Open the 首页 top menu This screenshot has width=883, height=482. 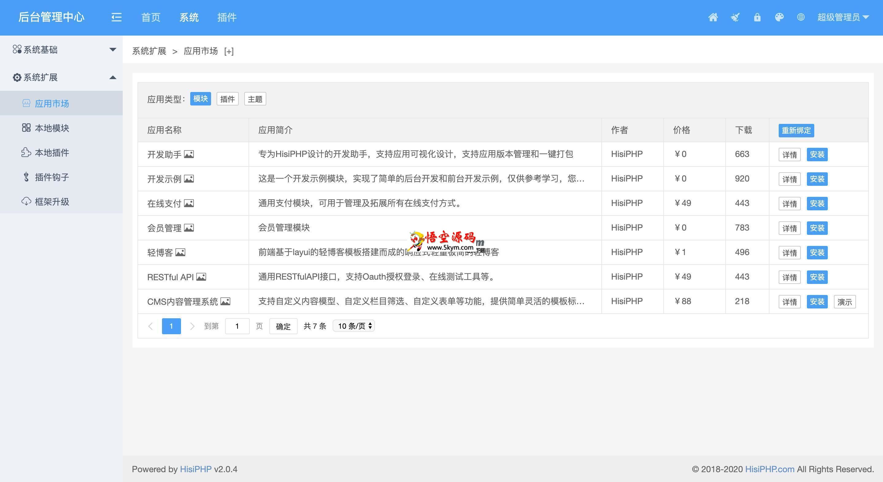point(151,17)
